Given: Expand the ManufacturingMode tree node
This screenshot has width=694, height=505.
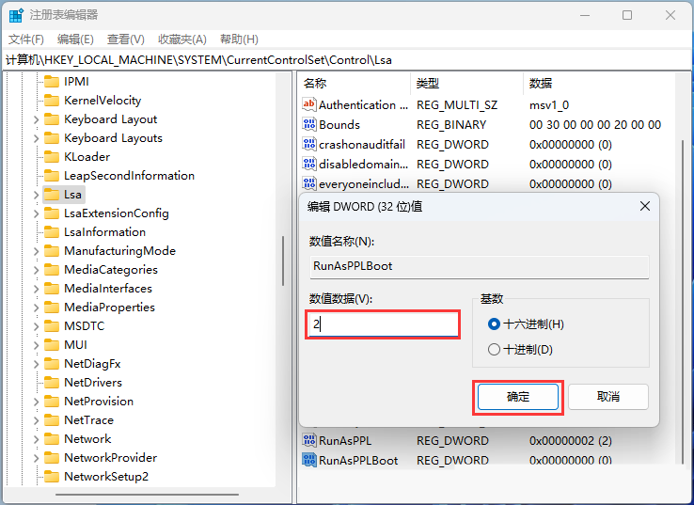Looking at the screenshot, I should pos(37,251).
